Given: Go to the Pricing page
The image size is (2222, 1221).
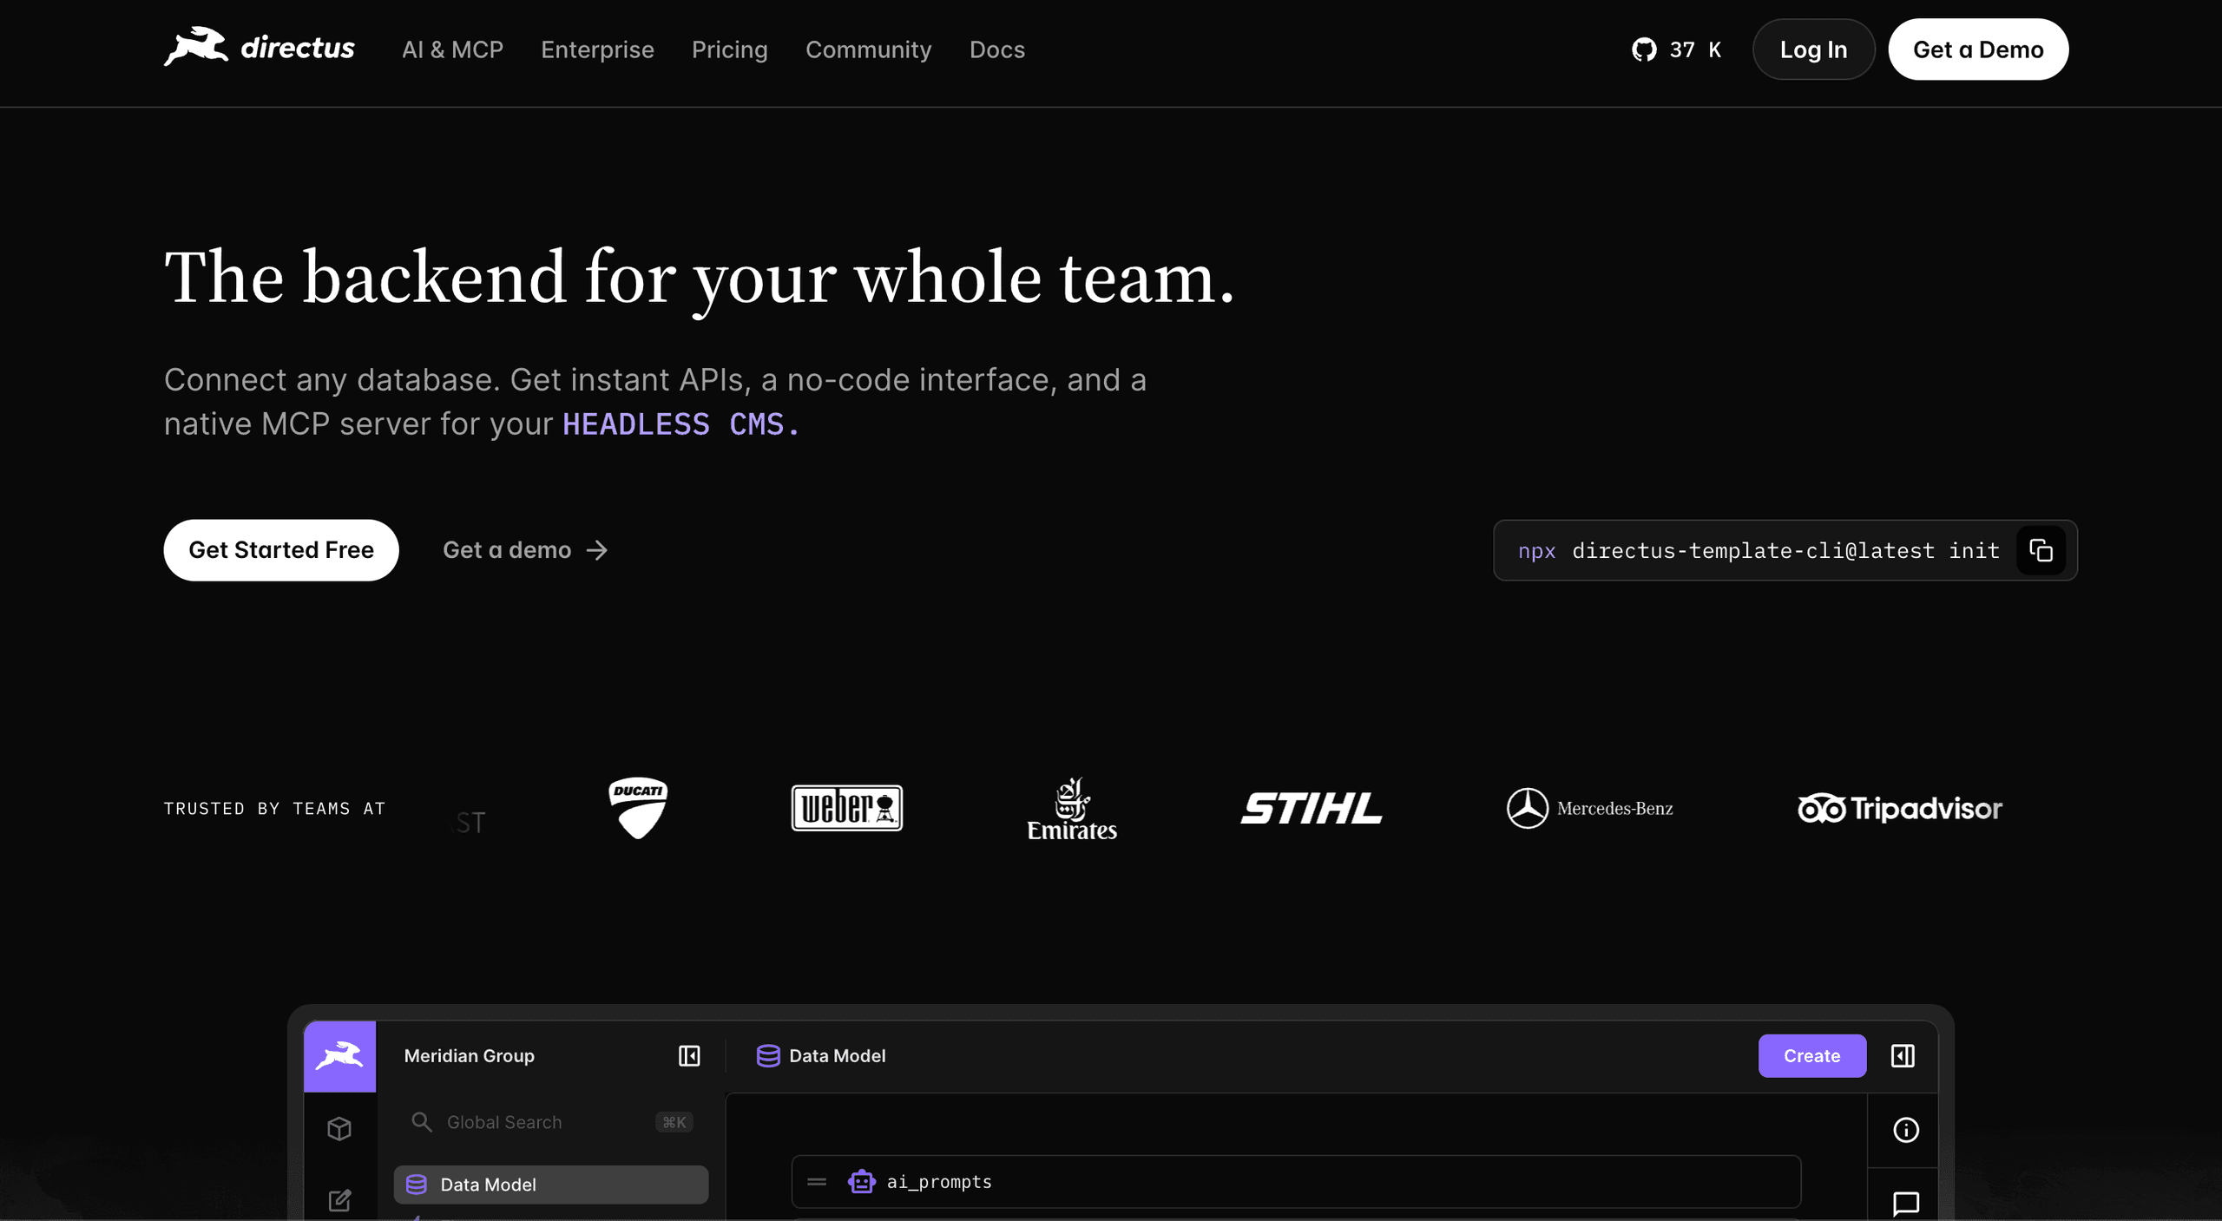Looking at the screenshot, I should (729, 49).
